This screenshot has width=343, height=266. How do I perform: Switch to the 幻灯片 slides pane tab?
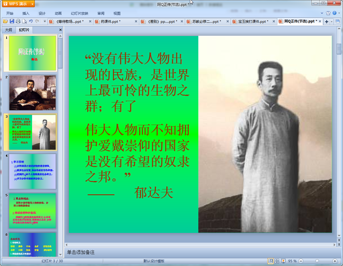[x=24, y=30]
